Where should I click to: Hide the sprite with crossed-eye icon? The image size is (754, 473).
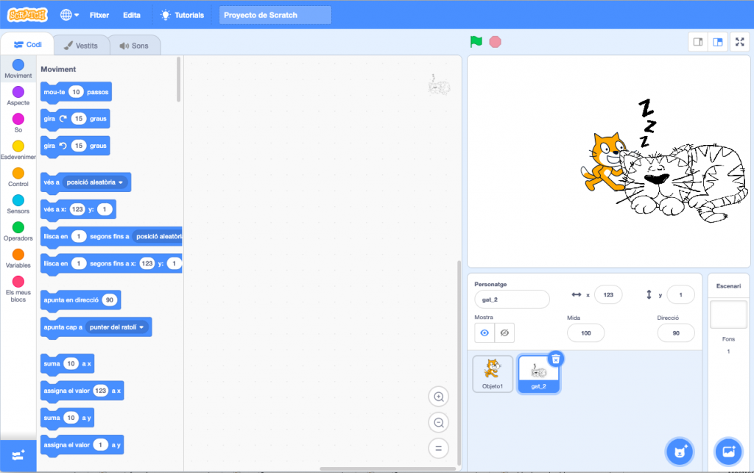[x=504, y=333]
